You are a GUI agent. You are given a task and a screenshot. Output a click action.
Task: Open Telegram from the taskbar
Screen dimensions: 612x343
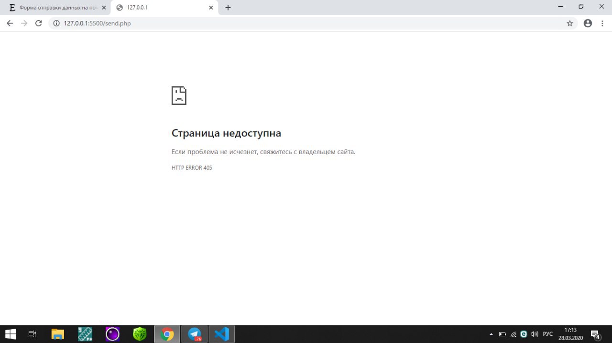[x=195, y=334]
